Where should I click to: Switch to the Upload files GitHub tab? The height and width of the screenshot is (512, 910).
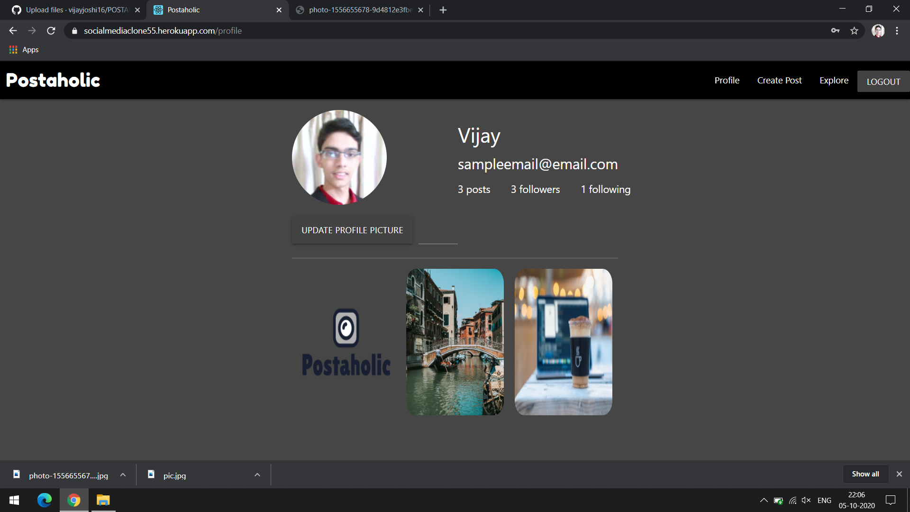click(x=76, y=10)
